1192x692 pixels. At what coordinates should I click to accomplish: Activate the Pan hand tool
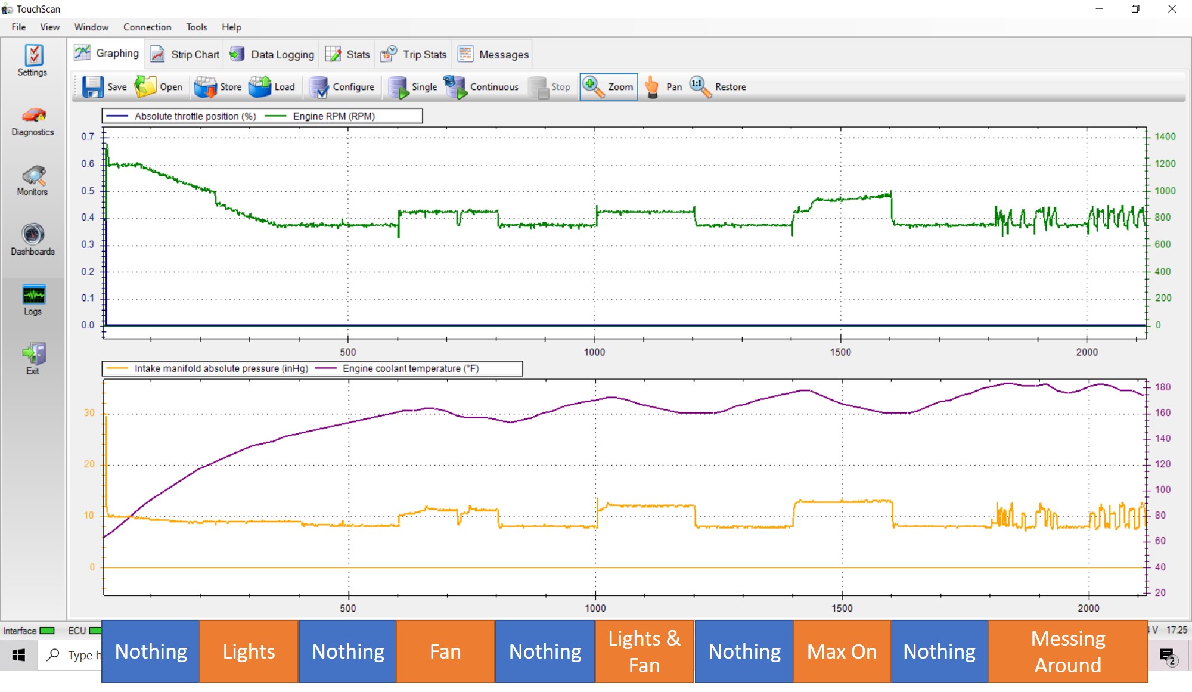click(663, 87)
